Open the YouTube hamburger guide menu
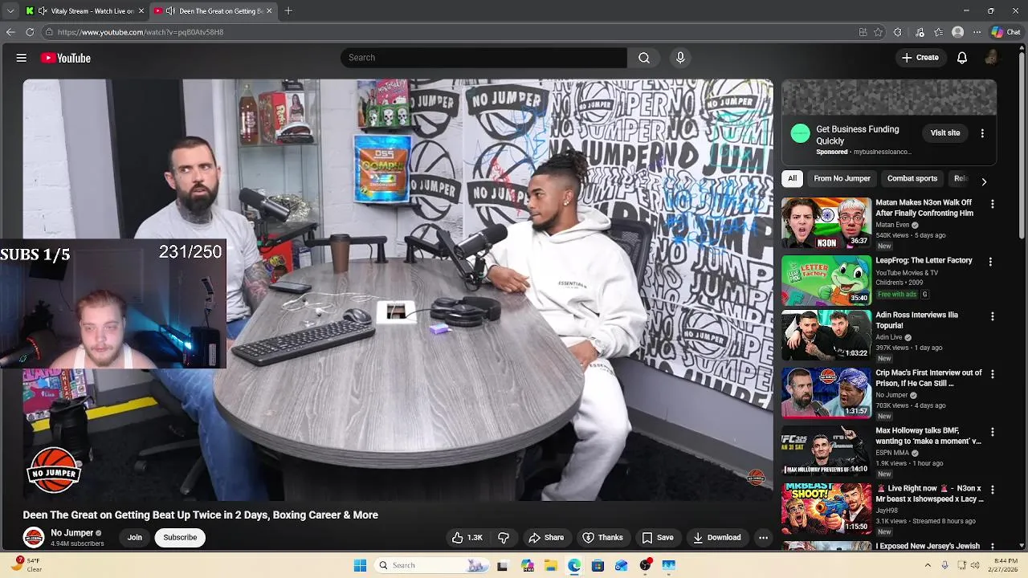 click(22, 58)
